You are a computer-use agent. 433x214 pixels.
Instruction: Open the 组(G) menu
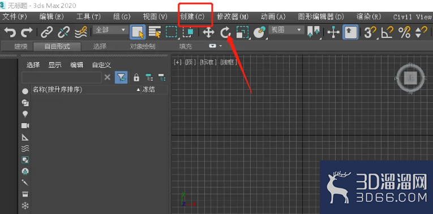point(122,17)
